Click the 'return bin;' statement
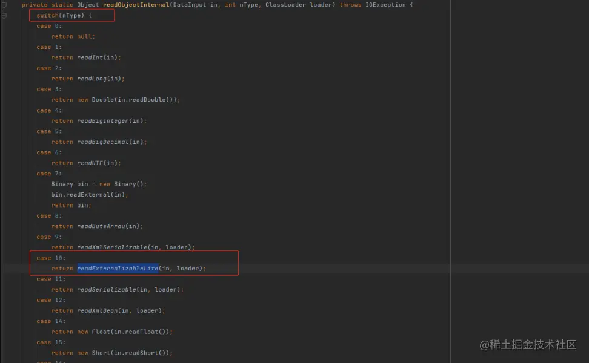This screenshot has height=363, width=589. (72, 205)
